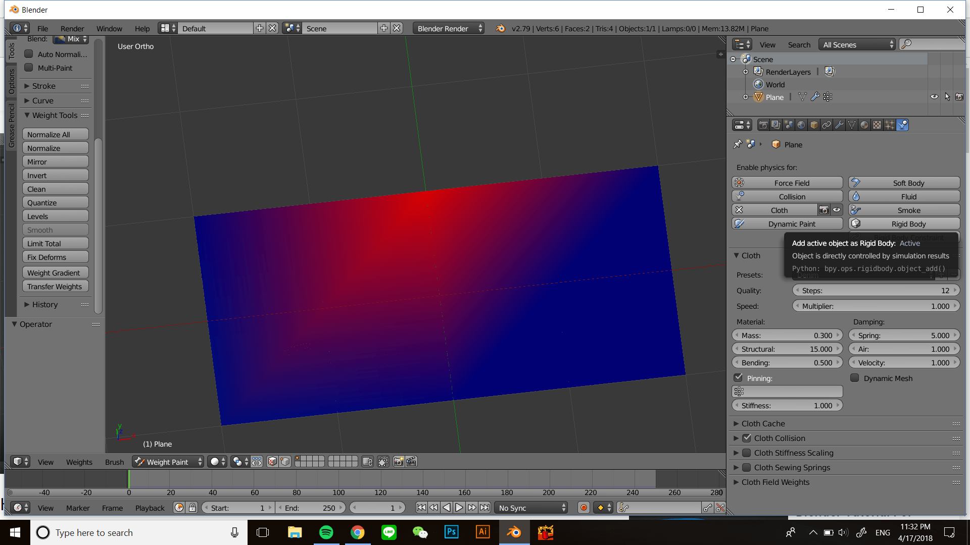This screenshot has width=970, height=545.
Task: Open the World properties tab (globe icon)
Action: pyautogui.click(x=802, y=125)
